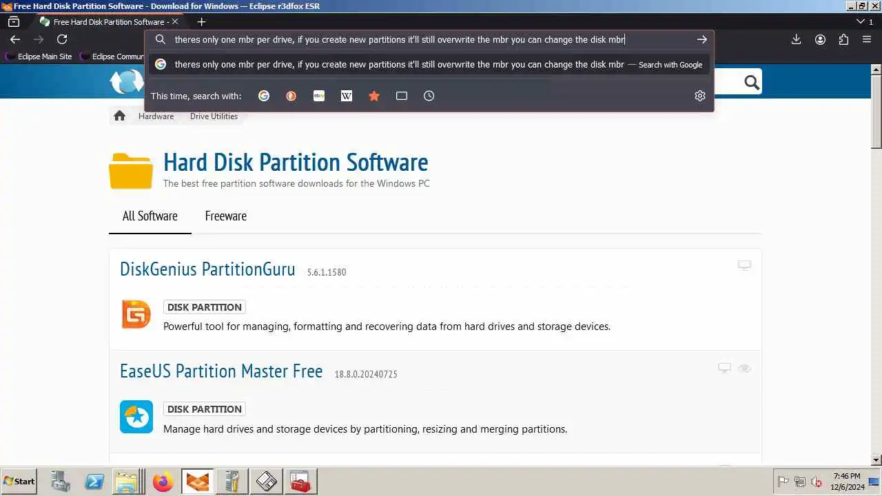This screenshot has height=496, width=882.
Task: Click the 18.8.0.20240725 version text
Action: click(366, 374)
